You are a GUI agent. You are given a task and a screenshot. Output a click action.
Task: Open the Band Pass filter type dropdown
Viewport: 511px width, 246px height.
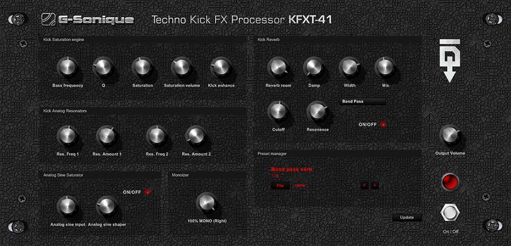coord(362,101)
